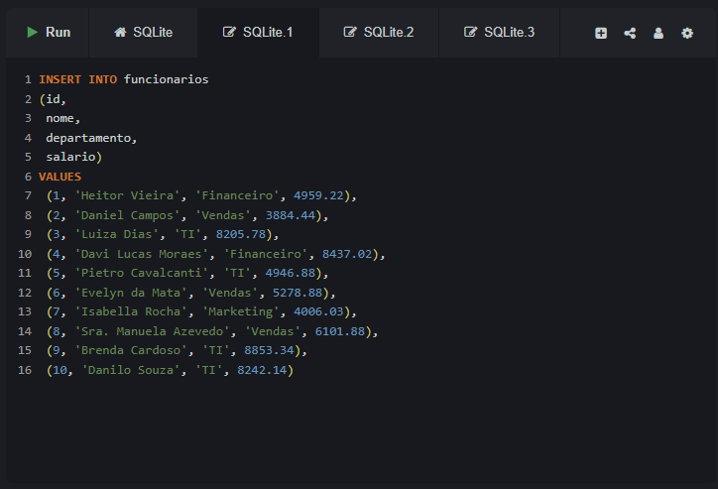
Task: Click salary value 6101.88
Action: (340, 331)
